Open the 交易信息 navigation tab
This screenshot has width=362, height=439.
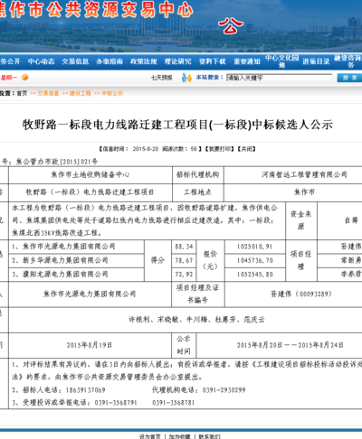[75, 61]
